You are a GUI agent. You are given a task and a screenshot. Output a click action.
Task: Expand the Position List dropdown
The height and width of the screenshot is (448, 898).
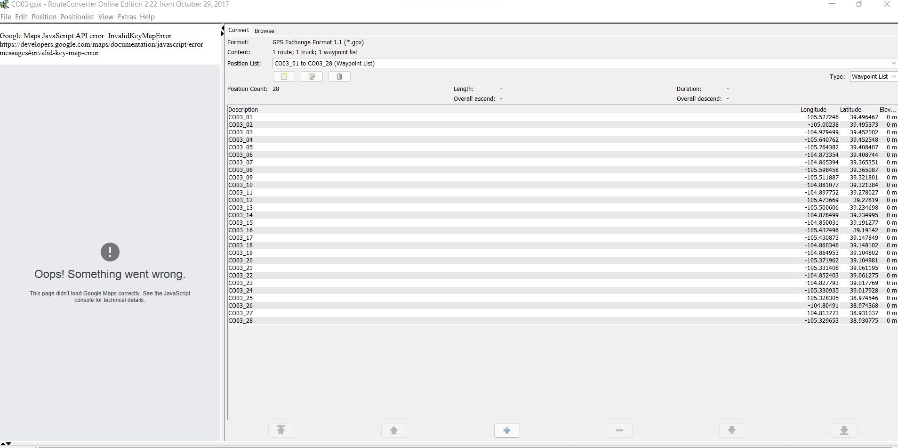(893, 63)
